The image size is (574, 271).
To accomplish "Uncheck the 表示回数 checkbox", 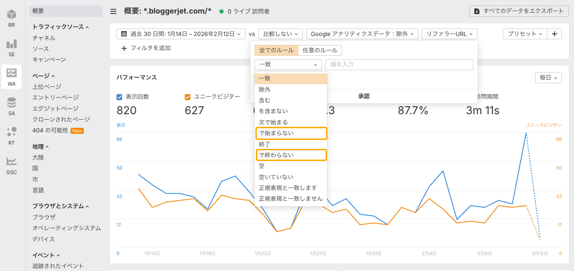I will pyautogui.click(x=119, y=97).
